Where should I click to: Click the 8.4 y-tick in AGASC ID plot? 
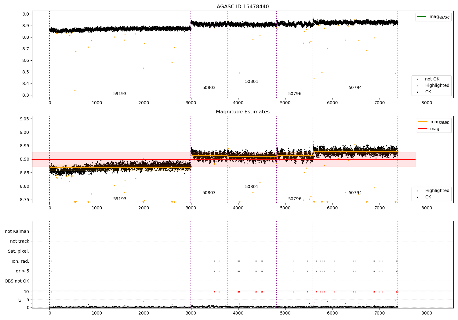click(x=26, y=84)
